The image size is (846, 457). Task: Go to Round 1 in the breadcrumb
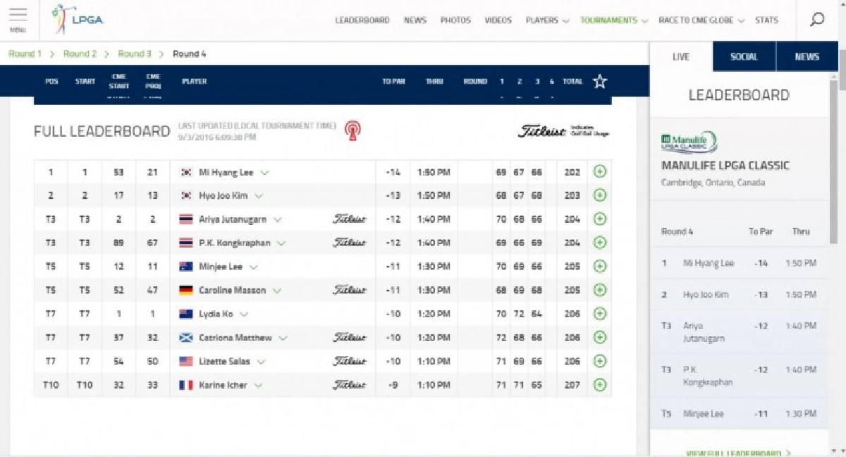(x=25, y=54)
